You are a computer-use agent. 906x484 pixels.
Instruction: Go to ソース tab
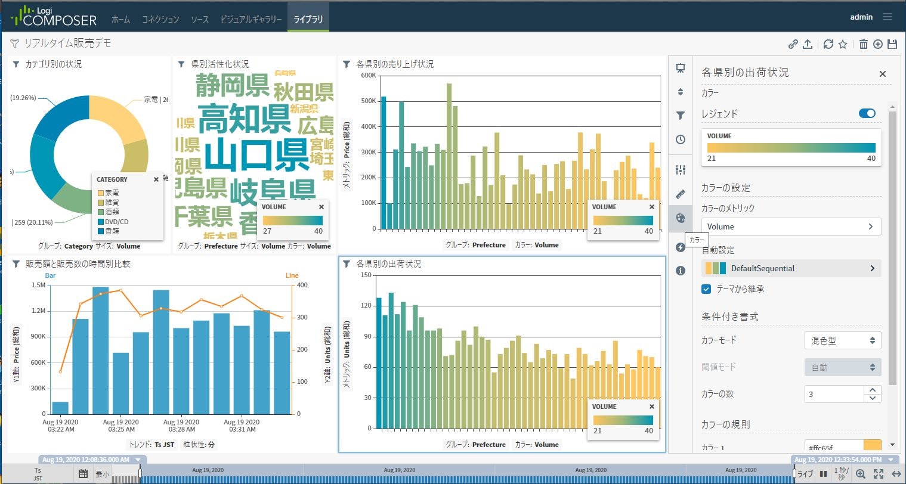(200, 19)
